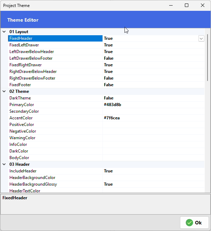211x231 pixels.
Task: Select the WarningColor property
Action: (55, 138)
